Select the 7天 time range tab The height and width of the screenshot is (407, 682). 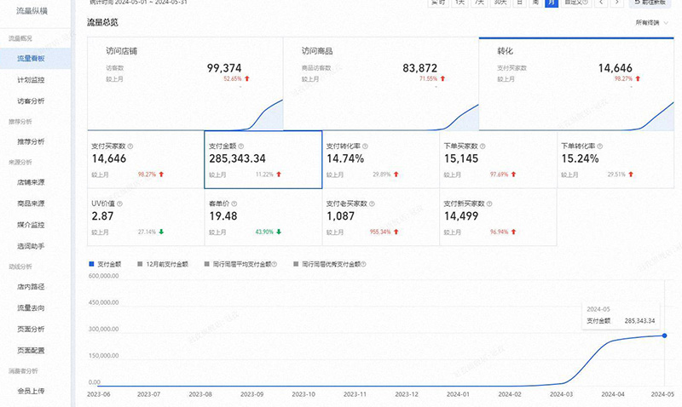(x=479, y=3)
